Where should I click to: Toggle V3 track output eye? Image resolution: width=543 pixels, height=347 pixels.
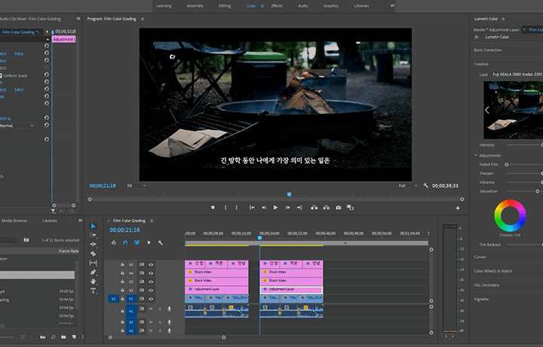tap(151, 281)
